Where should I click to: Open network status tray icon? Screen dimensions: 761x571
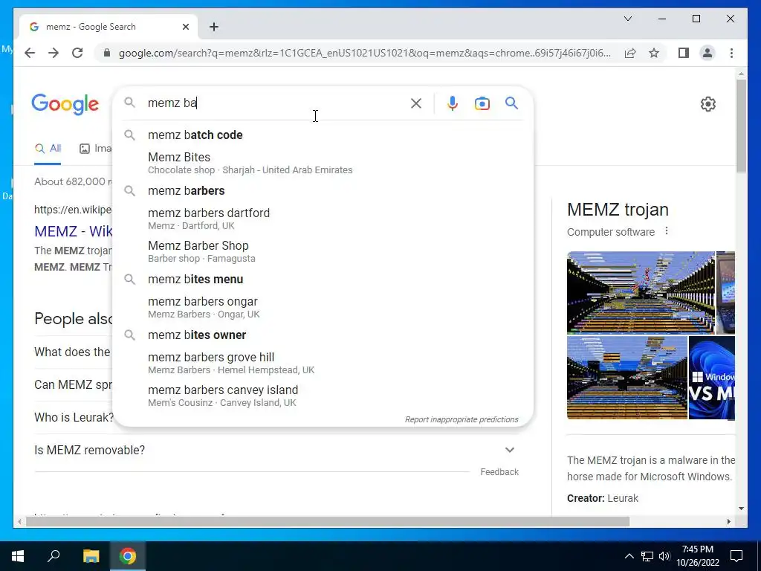tap(647, 556)
